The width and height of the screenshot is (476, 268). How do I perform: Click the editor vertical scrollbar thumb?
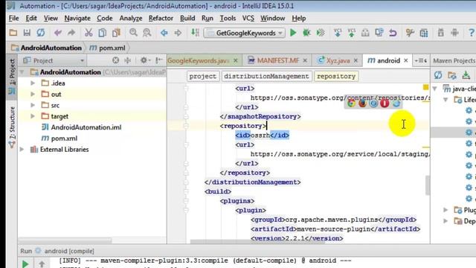coord(428,185)
